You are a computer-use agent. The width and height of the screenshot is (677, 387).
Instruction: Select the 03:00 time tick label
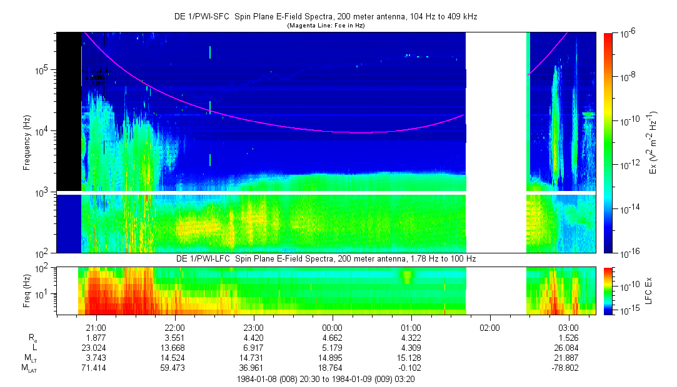point(568,328)
